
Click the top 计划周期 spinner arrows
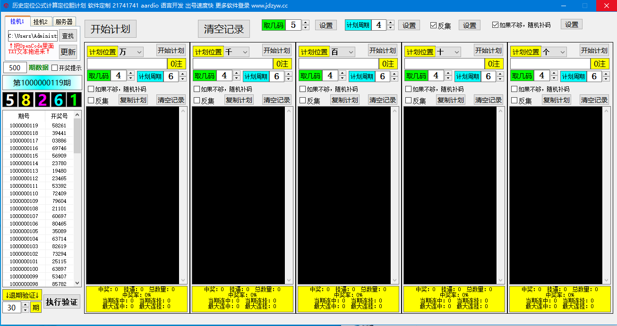390,25
